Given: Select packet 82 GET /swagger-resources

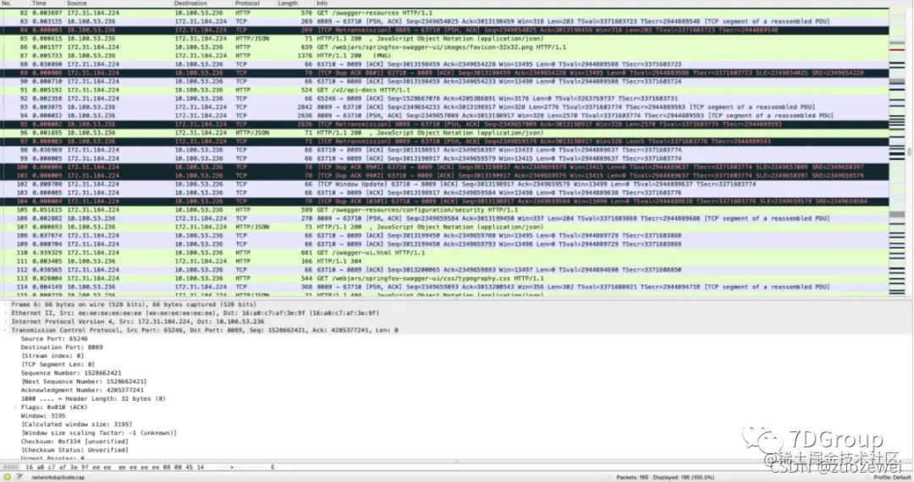Looking at the screenshot, I should [444, 13].
